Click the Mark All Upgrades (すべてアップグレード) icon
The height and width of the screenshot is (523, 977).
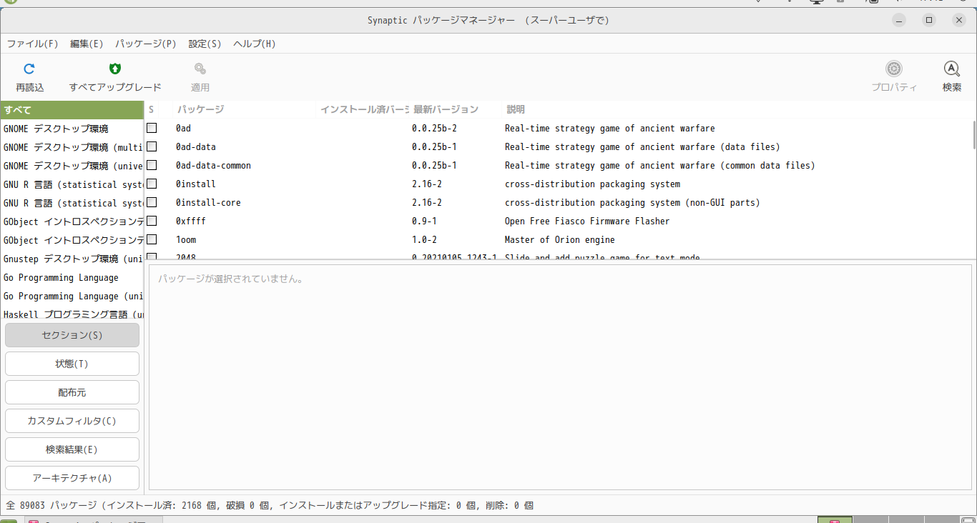pyautogui.click(x=114, y=75)
